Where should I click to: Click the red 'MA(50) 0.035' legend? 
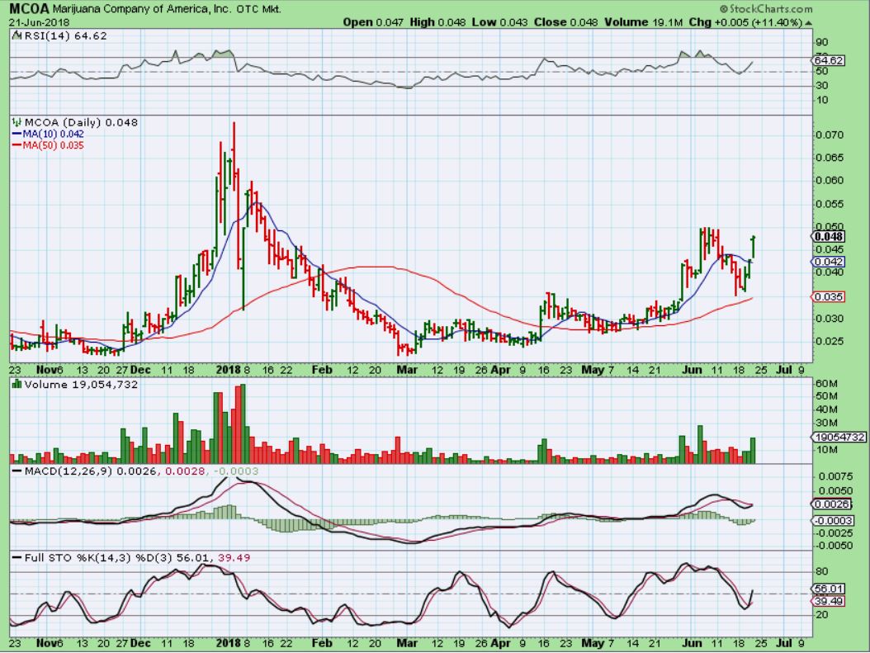(48, 145)
